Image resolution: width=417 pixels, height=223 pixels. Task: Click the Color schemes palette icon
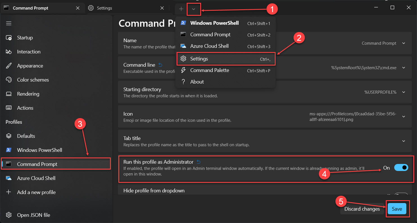pyautogui.click(x=9, y=80)
